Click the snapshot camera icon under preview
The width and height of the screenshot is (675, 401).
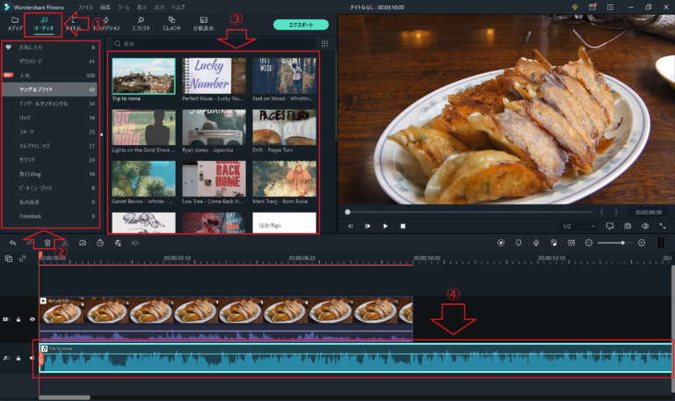click(628, 226)
